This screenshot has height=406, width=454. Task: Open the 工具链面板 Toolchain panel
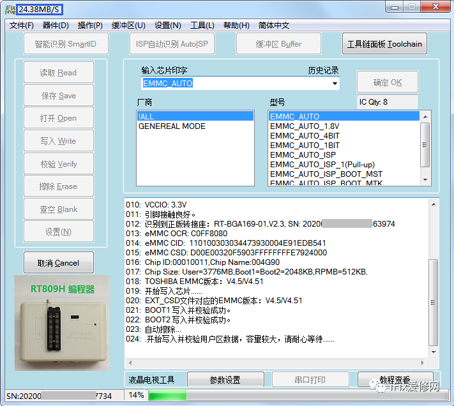384,43
